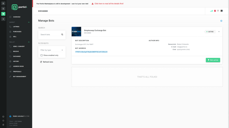Viewport: 229px width, 128px height.
Task: Navigate to Send / Convert
Action: tap(19, 46)
